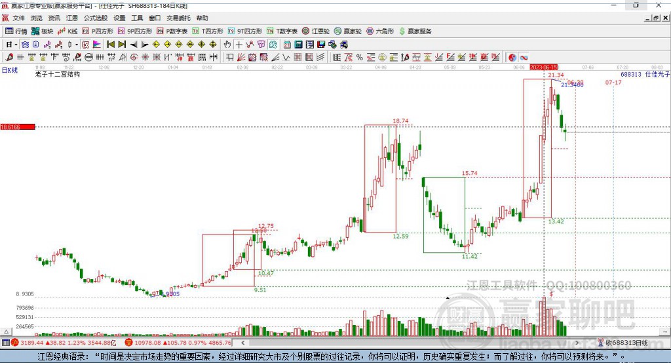Switch to the K线 candlestick chart
671x363 pixels.
pos(67,31)
